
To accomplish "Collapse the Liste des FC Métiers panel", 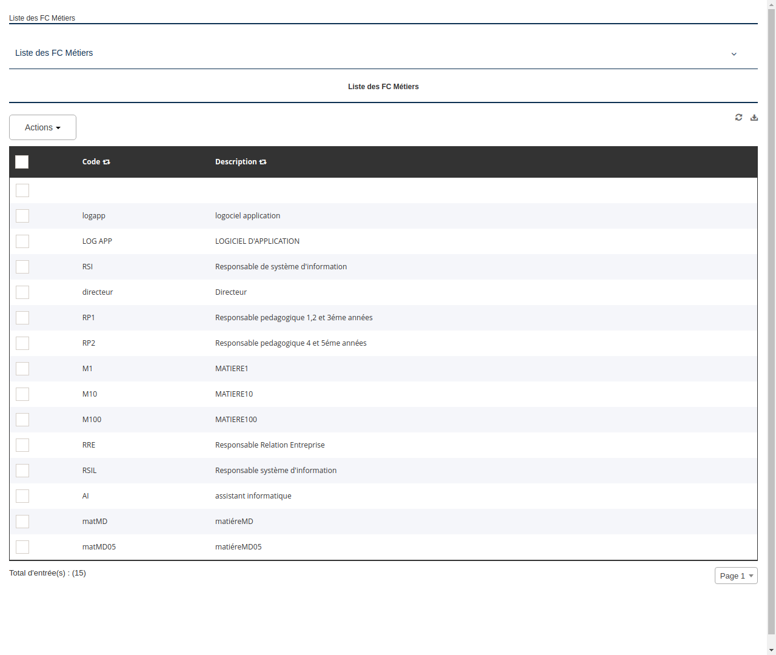I will click(x=734, y=53).
